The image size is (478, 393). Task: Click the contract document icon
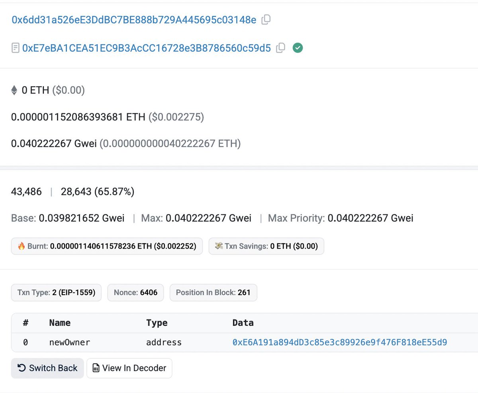[x=15, y=49]
